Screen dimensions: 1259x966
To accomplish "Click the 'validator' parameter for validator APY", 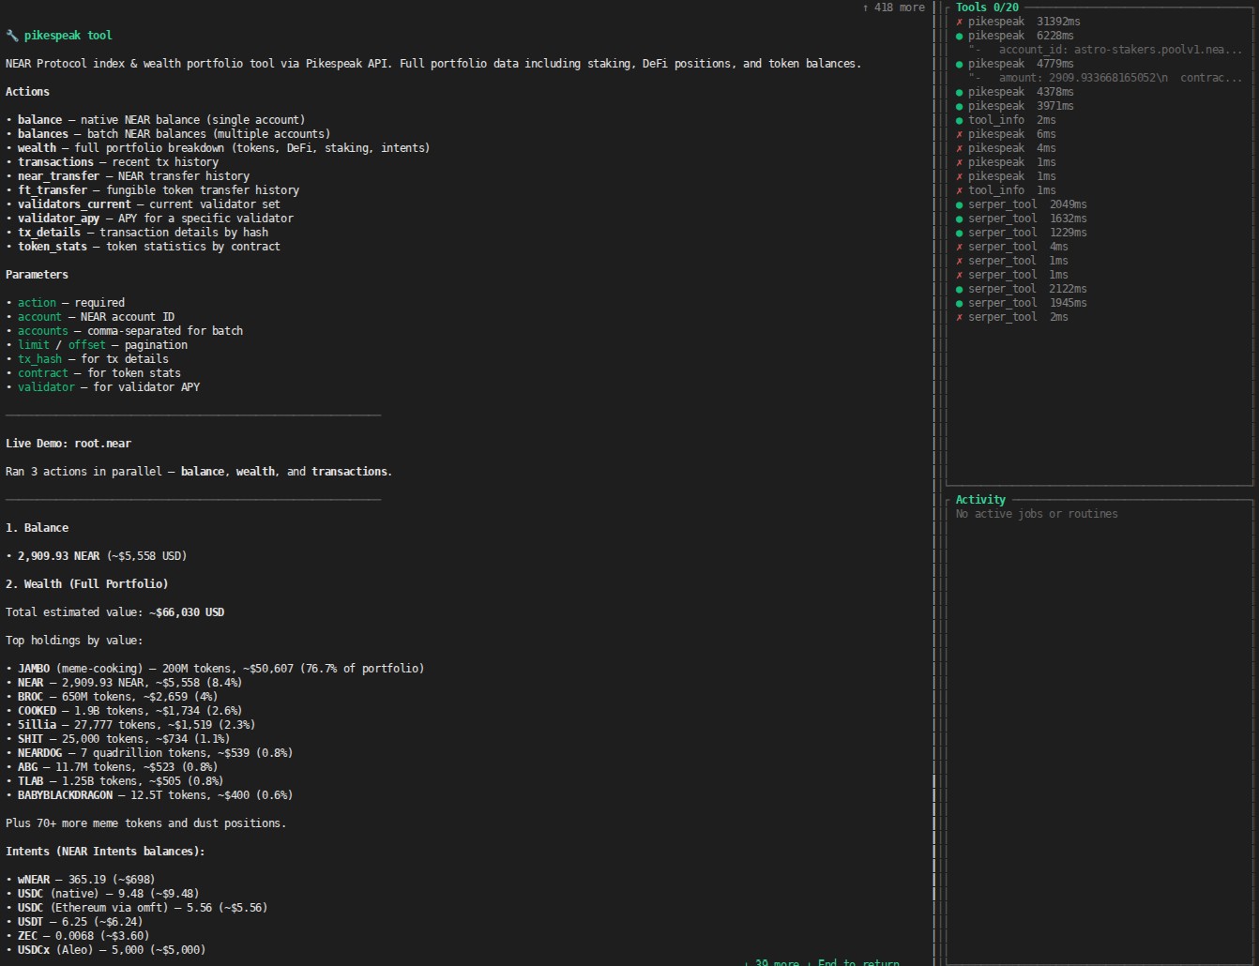I will point(46,387).
